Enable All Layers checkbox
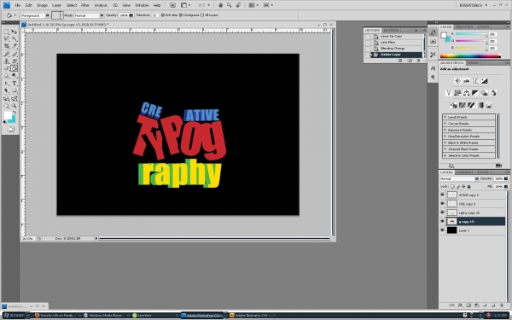The width and height of the screenshot is (512, 320). (202, 15)
